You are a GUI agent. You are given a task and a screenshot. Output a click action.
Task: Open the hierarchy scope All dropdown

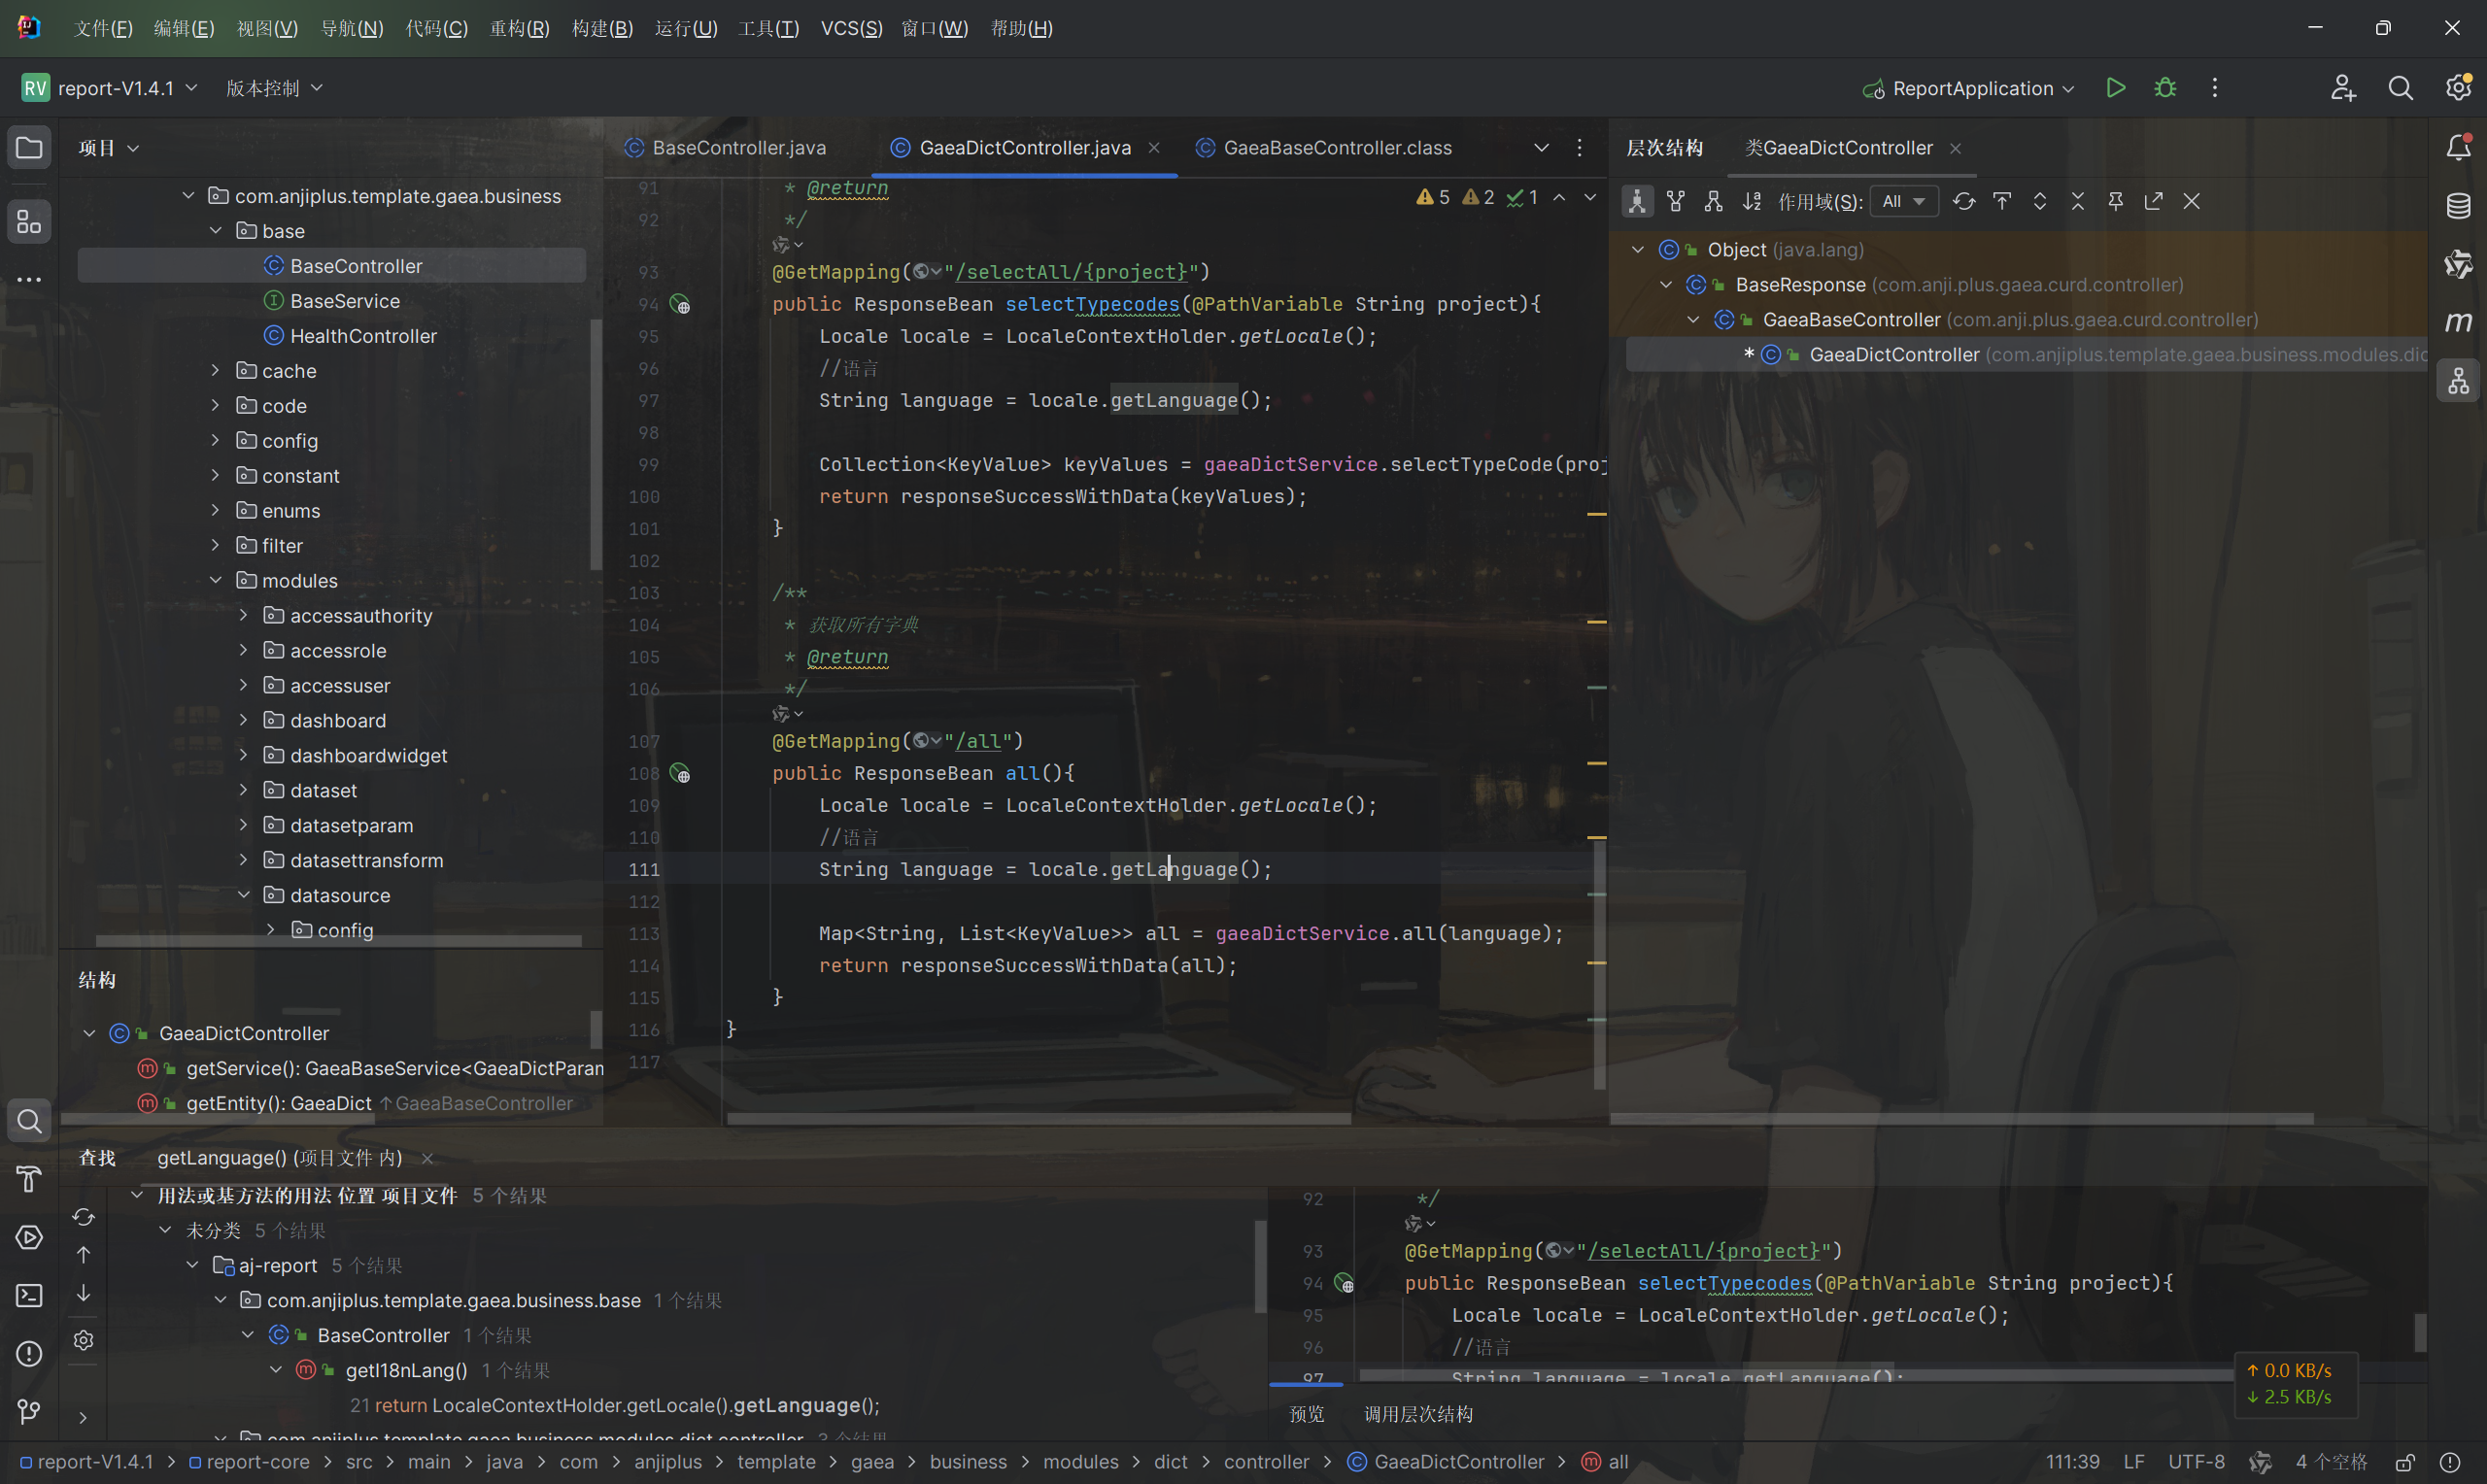click(x=1903, y=202)
